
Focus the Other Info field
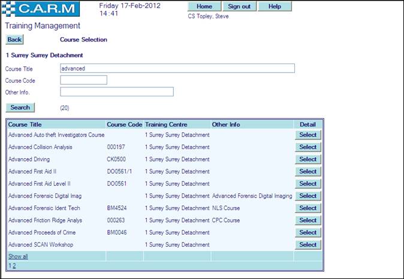tap(117, 92)
